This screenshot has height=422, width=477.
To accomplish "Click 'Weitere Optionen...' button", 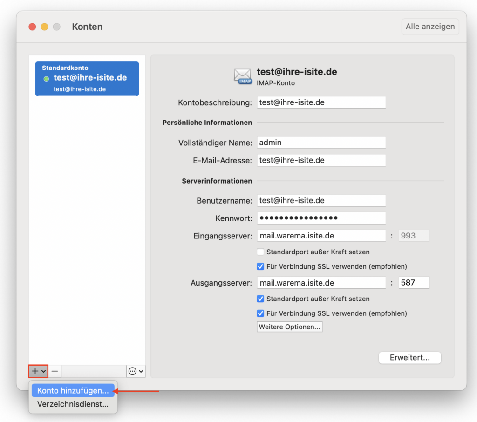I will (x=289, y=327).
